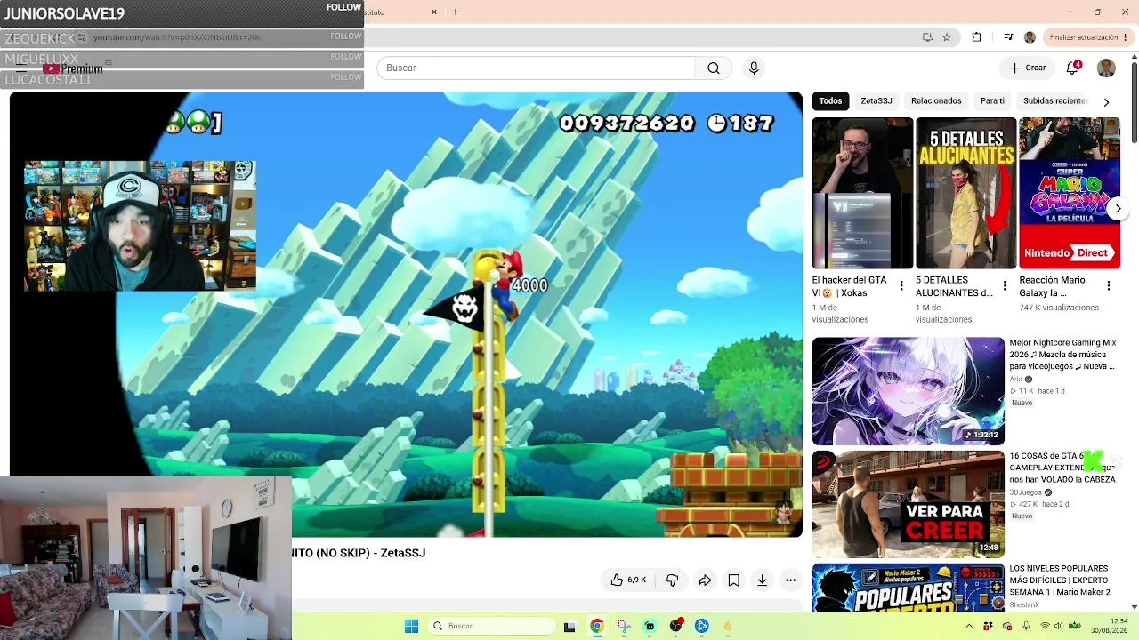Click title LOS NIVELES POPULARES MÁS DIFÍCILES
The width and height of the screenshot is (1139, 640).
(x=1060, y=580)
